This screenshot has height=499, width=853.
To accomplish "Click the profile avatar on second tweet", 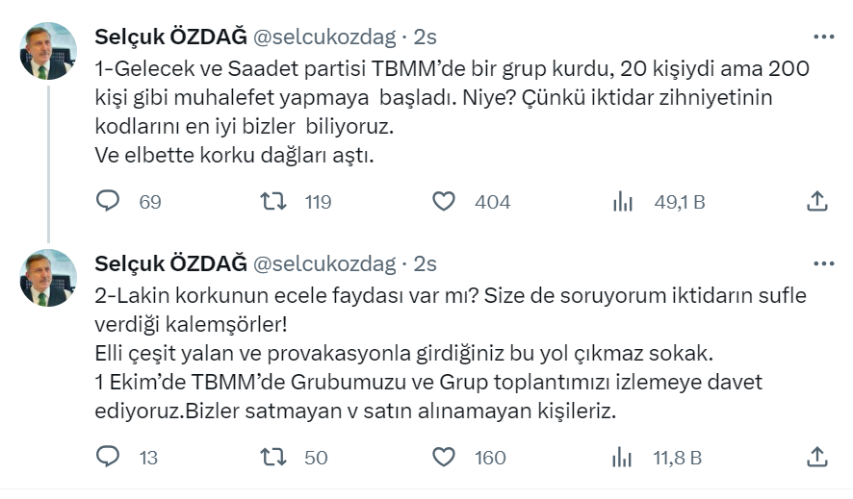I will coord(48,278).
